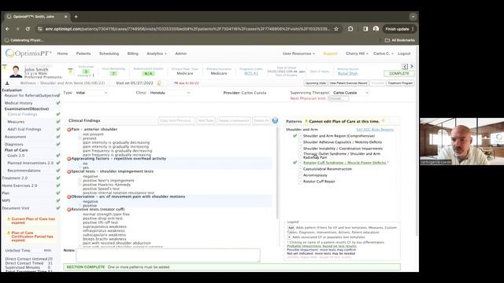Screen dimensions: 504x283
Task: Click the note icon beside the visit date
Action: [159, 83]
